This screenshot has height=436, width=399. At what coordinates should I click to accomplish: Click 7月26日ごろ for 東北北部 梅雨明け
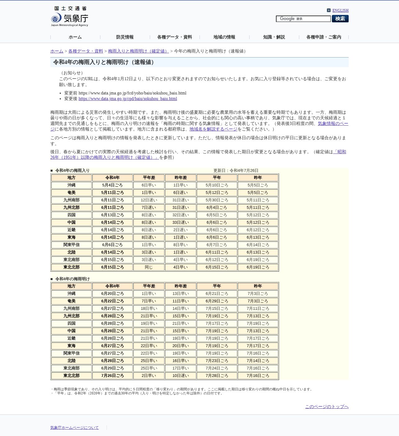pyautogui.click(x=112, y=376)
